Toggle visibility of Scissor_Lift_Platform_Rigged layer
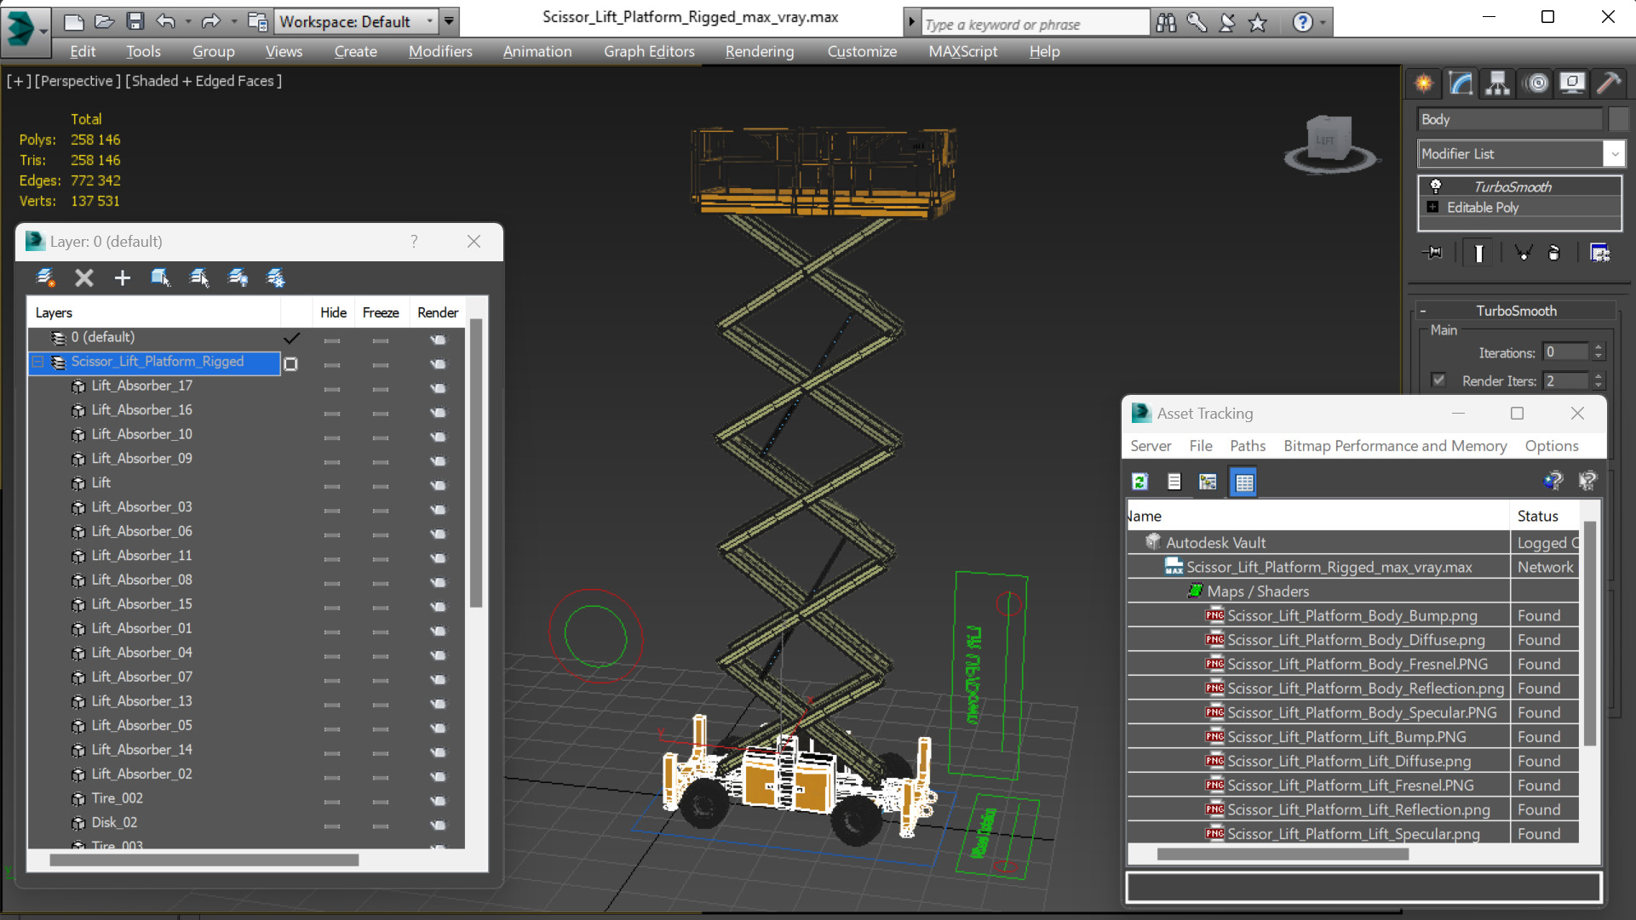The width and height of the screenshot is (1636, 920). point(334,362)
